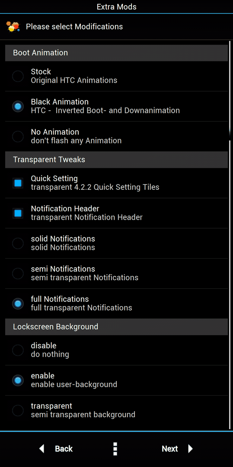The height and width of the screenshot is (467, 233).
Task: Select Stock boot animation radio button
Action: pos(18,76)
